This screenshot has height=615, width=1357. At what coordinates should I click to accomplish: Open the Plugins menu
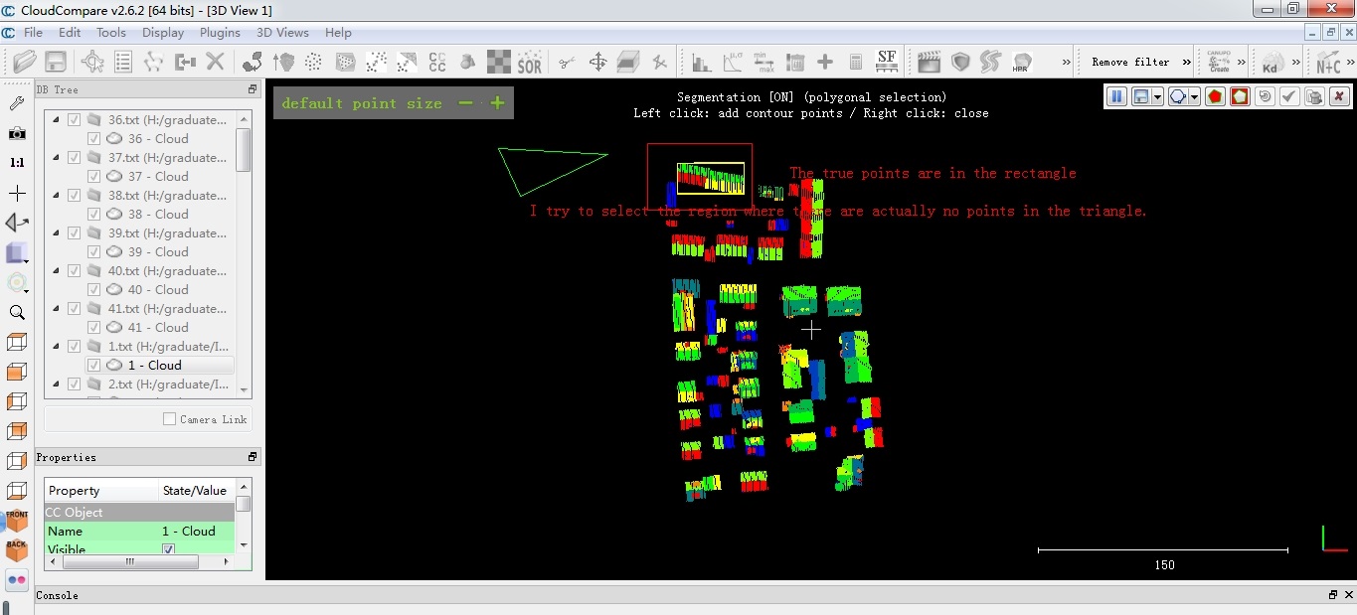tap(220, 33)
